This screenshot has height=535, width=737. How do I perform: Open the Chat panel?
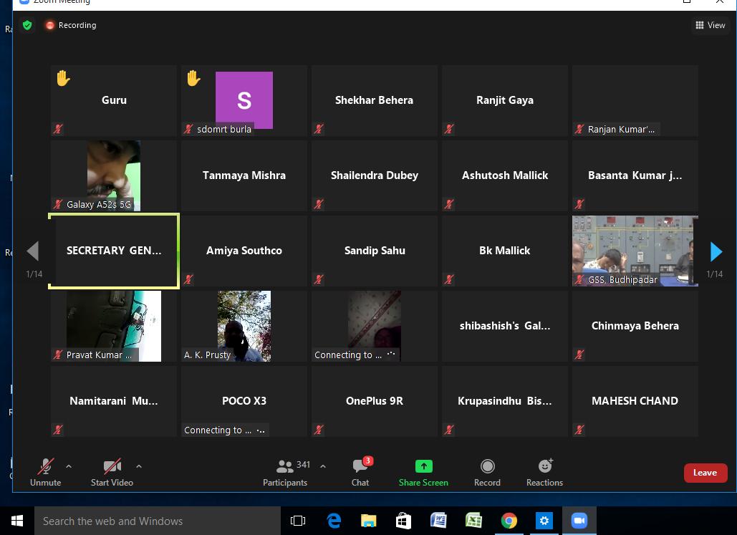pos(360,473)
